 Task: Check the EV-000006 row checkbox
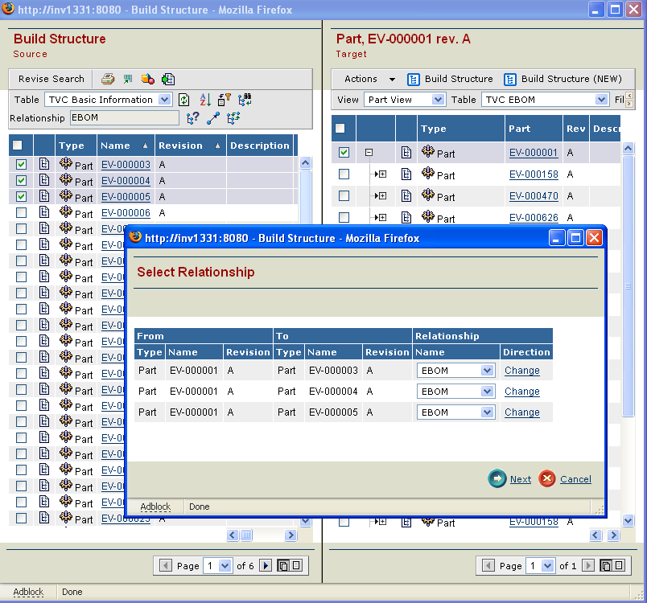22,213
